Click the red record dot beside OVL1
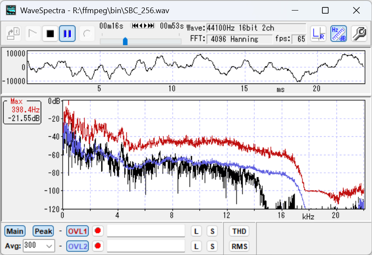Image resolution: width=372 pixels, height=255 pixels. [x=98, y=231]
